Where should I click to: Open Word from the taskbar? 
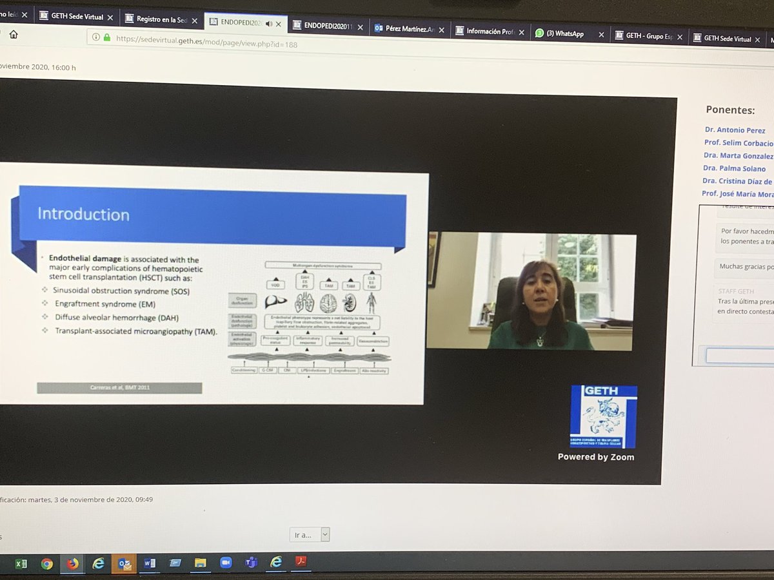coord(149,563)
